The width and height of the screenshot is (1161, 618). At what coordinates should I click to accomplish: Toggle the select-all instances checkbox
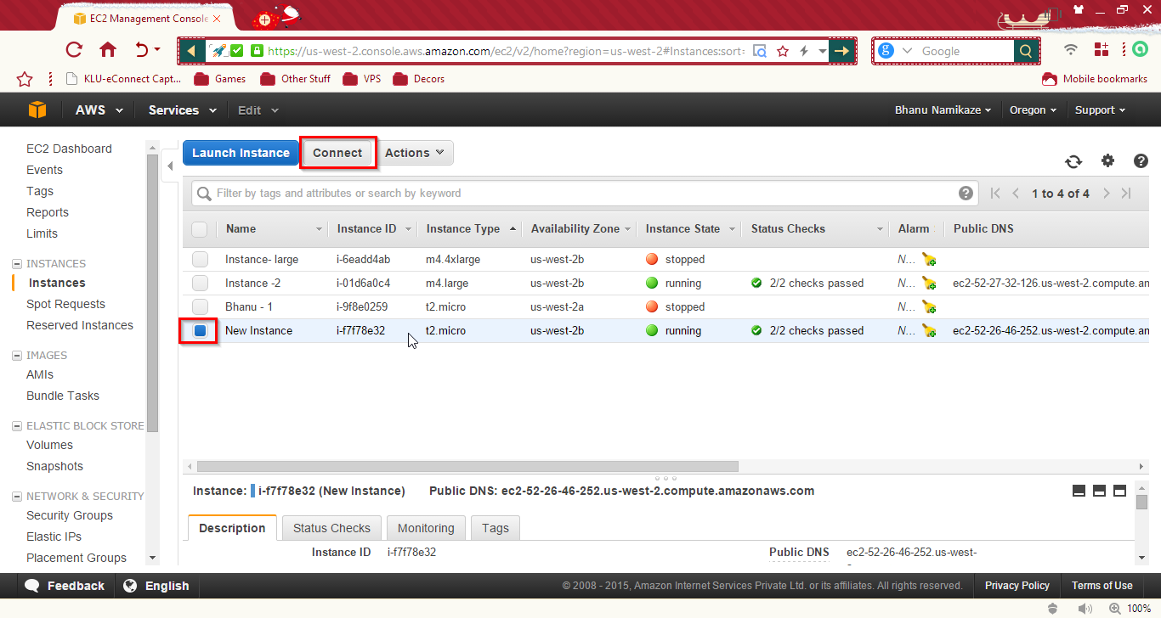pyautogui.click(x=199, y=229)
